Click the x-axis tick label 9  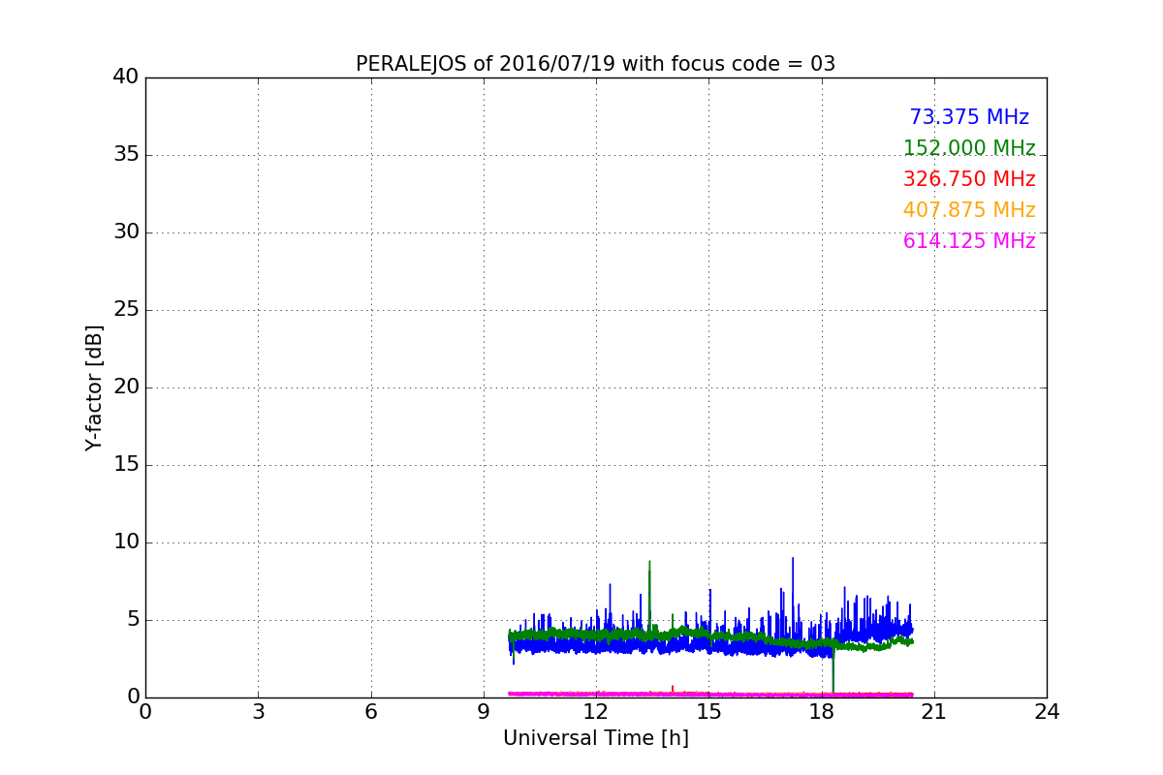tap(484, 712)
